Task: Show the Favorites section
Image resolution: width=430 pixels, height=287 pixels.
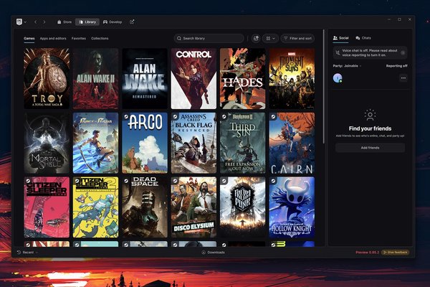Action: (78, 39)
